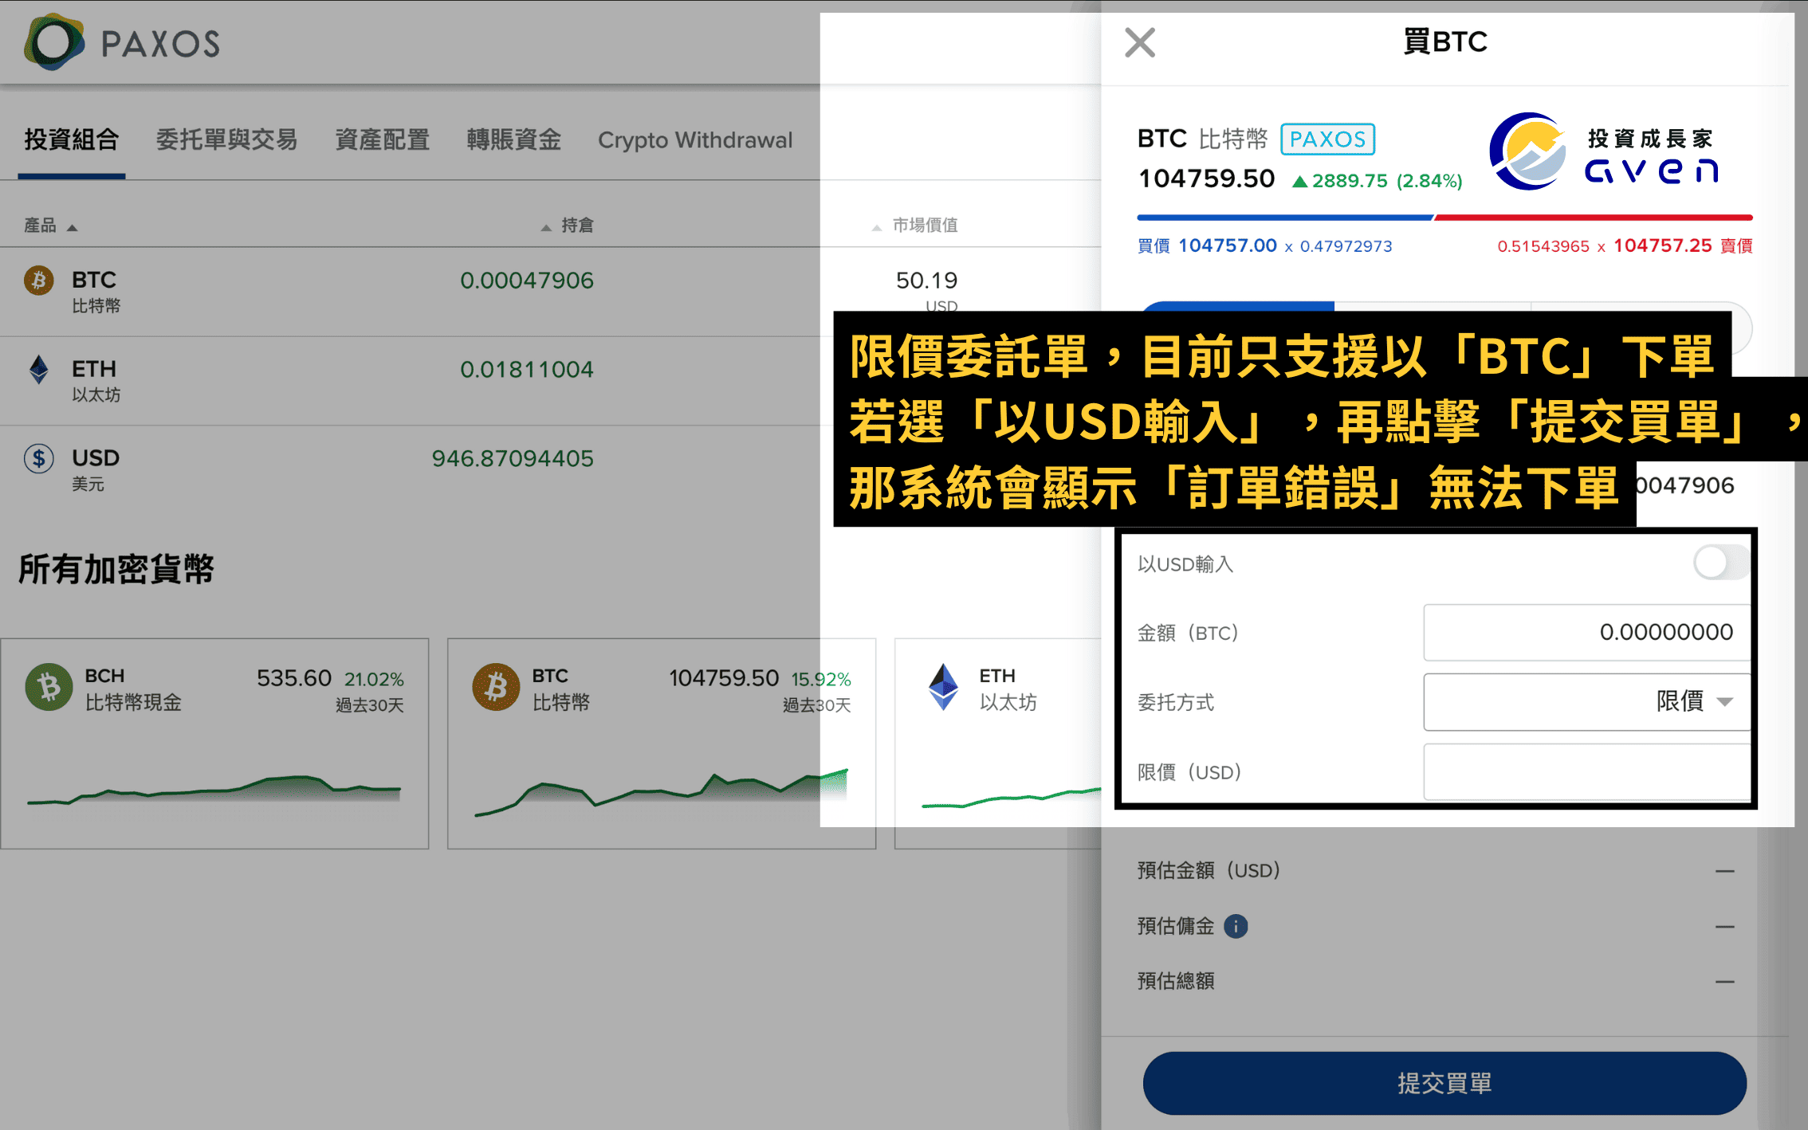Open the Crypto Withdrawal tab
Screen dimensions: 1808x1130
pyautogui.click(x=694, y=140)
